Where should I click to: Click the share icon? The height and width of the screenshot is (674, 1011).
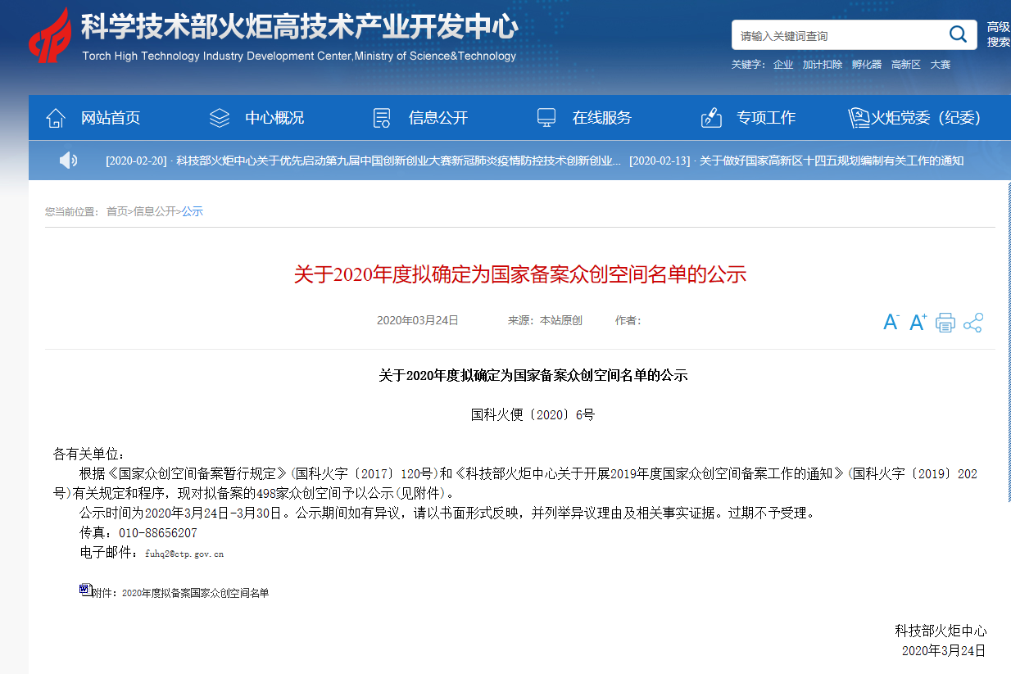tap(972, 323)
